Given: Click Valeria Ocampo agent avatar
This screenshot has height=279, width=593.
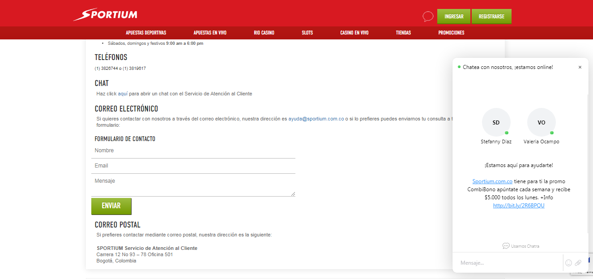Looking at the screenshot, I should (x=541, y=122).
